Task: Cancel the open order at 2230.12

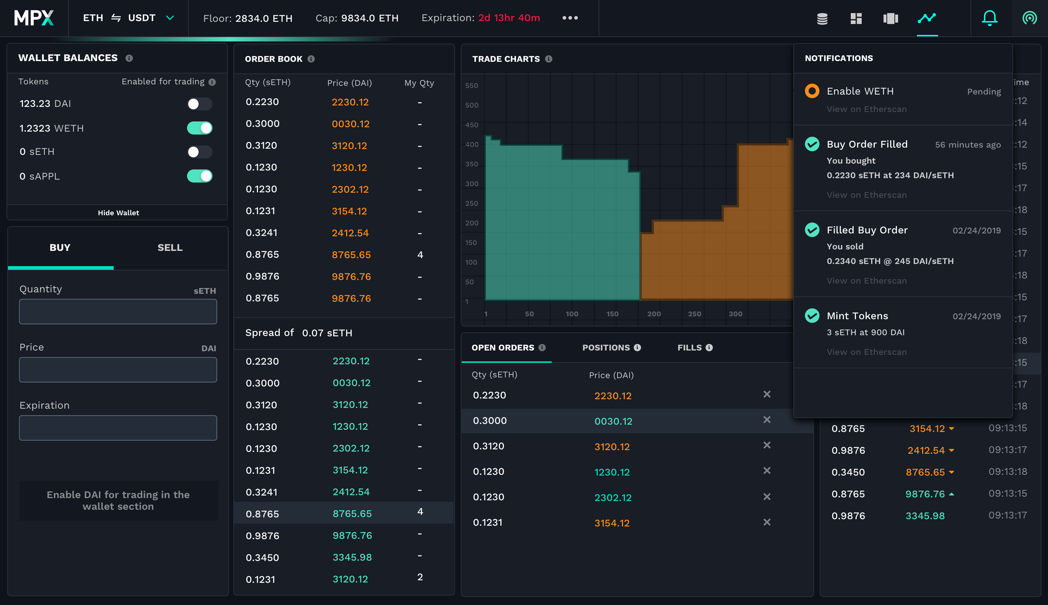Action: pyautogui.click(x=767, y=394)
